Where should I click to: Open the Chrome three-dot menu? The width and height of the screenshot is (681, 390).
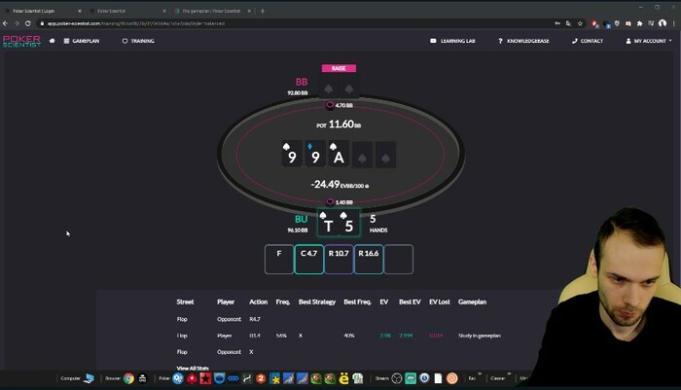pos(674,23)
